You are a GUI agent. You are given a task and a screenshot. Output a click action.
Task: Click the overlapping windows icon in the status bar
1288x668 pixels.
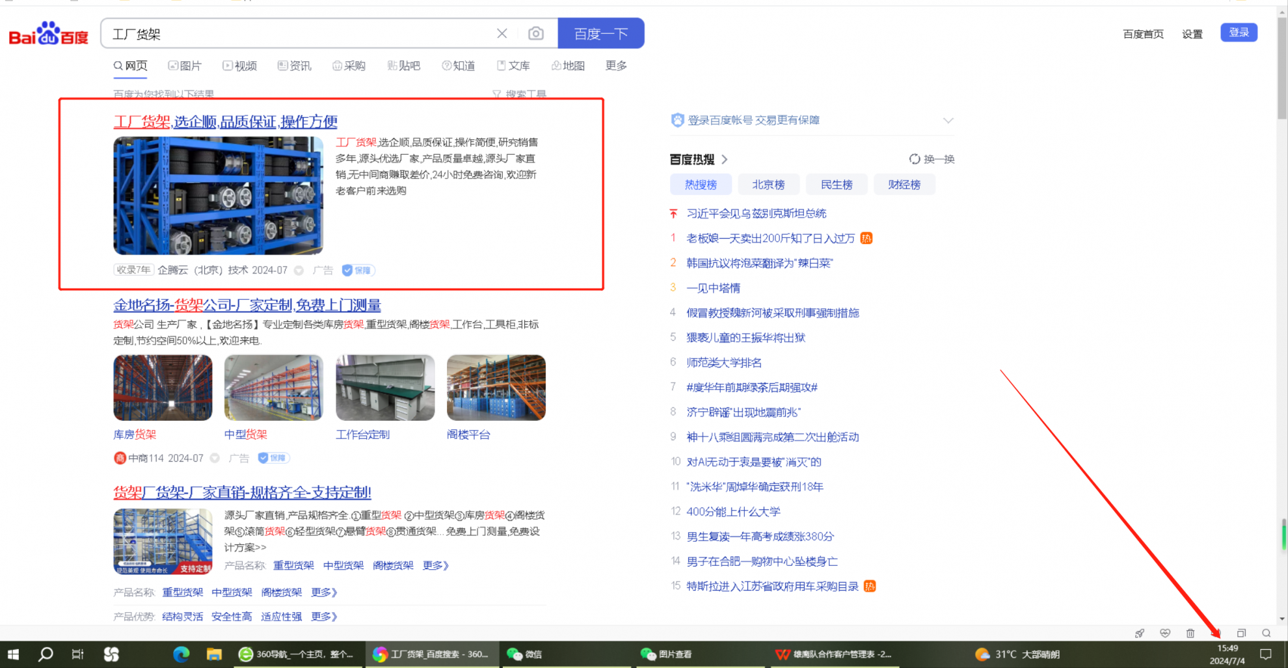(1241, 633)
